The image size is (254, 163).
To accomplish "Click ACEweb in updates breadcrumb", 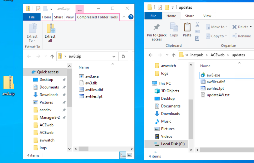I will [217, 55].
